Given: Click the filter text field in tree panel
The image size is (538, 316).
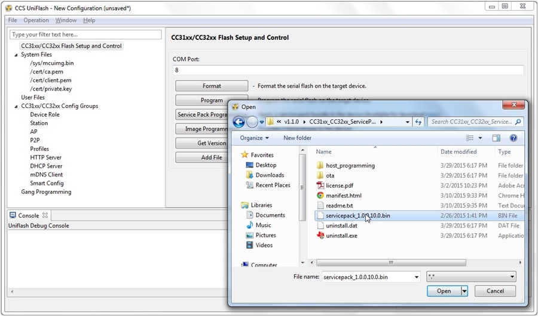Looking at the screenshot, I should tap(85, 35).
